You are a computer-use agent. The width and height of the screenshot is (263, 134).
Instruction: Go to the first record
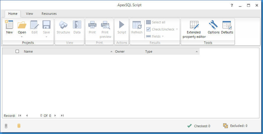tap(20, 115)
